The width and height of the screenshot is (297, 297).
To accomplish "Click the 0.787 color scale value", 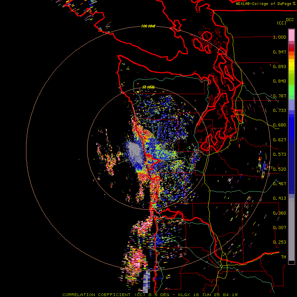I will 280,96.
